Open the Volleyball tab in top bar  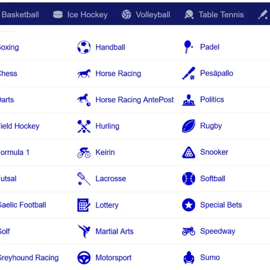[x=146, y=14]
